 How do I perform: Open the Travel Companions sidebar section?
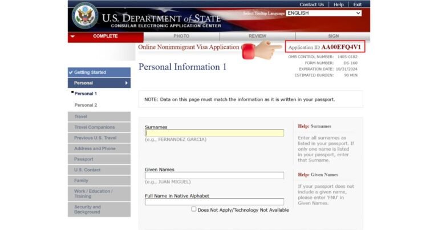99,127
